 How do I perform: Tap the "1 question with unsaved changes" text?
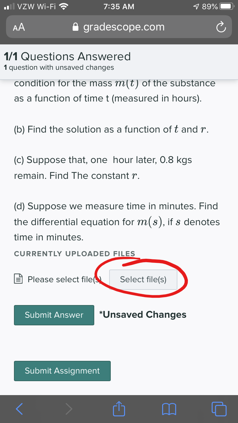pyautogui.click(x=59, y=68)
